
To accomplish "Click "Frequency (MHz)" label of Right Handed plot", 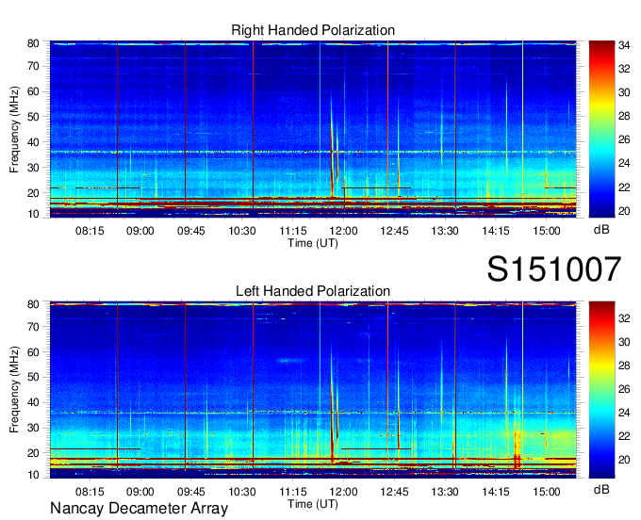I will pyautogui.click(x=14, y=129).
